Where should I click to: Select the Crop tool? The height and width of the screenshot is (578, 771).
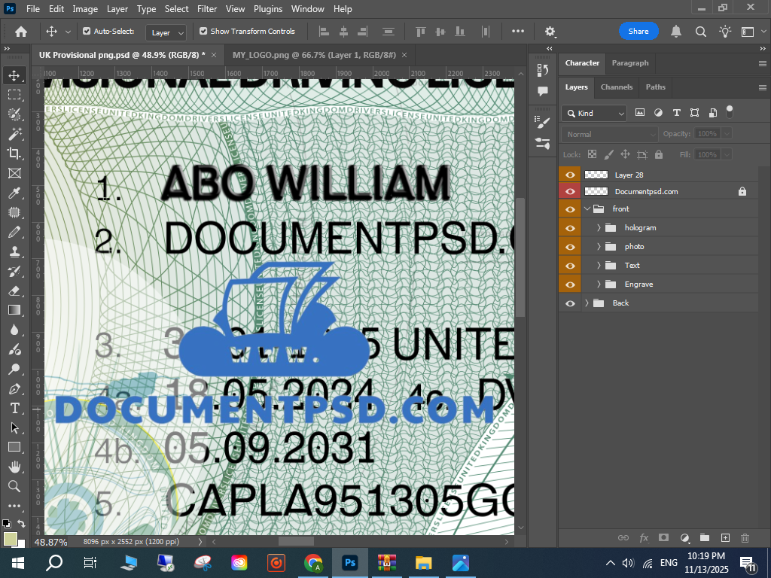pyautogui.click(x=14, y=154)
